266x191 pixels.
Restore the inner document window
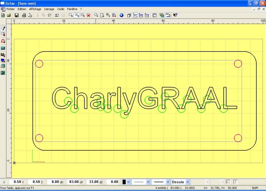(x=259, y=9)
